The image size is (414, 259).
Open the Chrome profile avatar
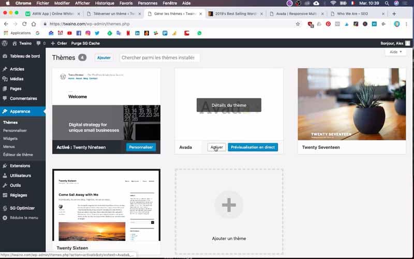tap(397, 24)
